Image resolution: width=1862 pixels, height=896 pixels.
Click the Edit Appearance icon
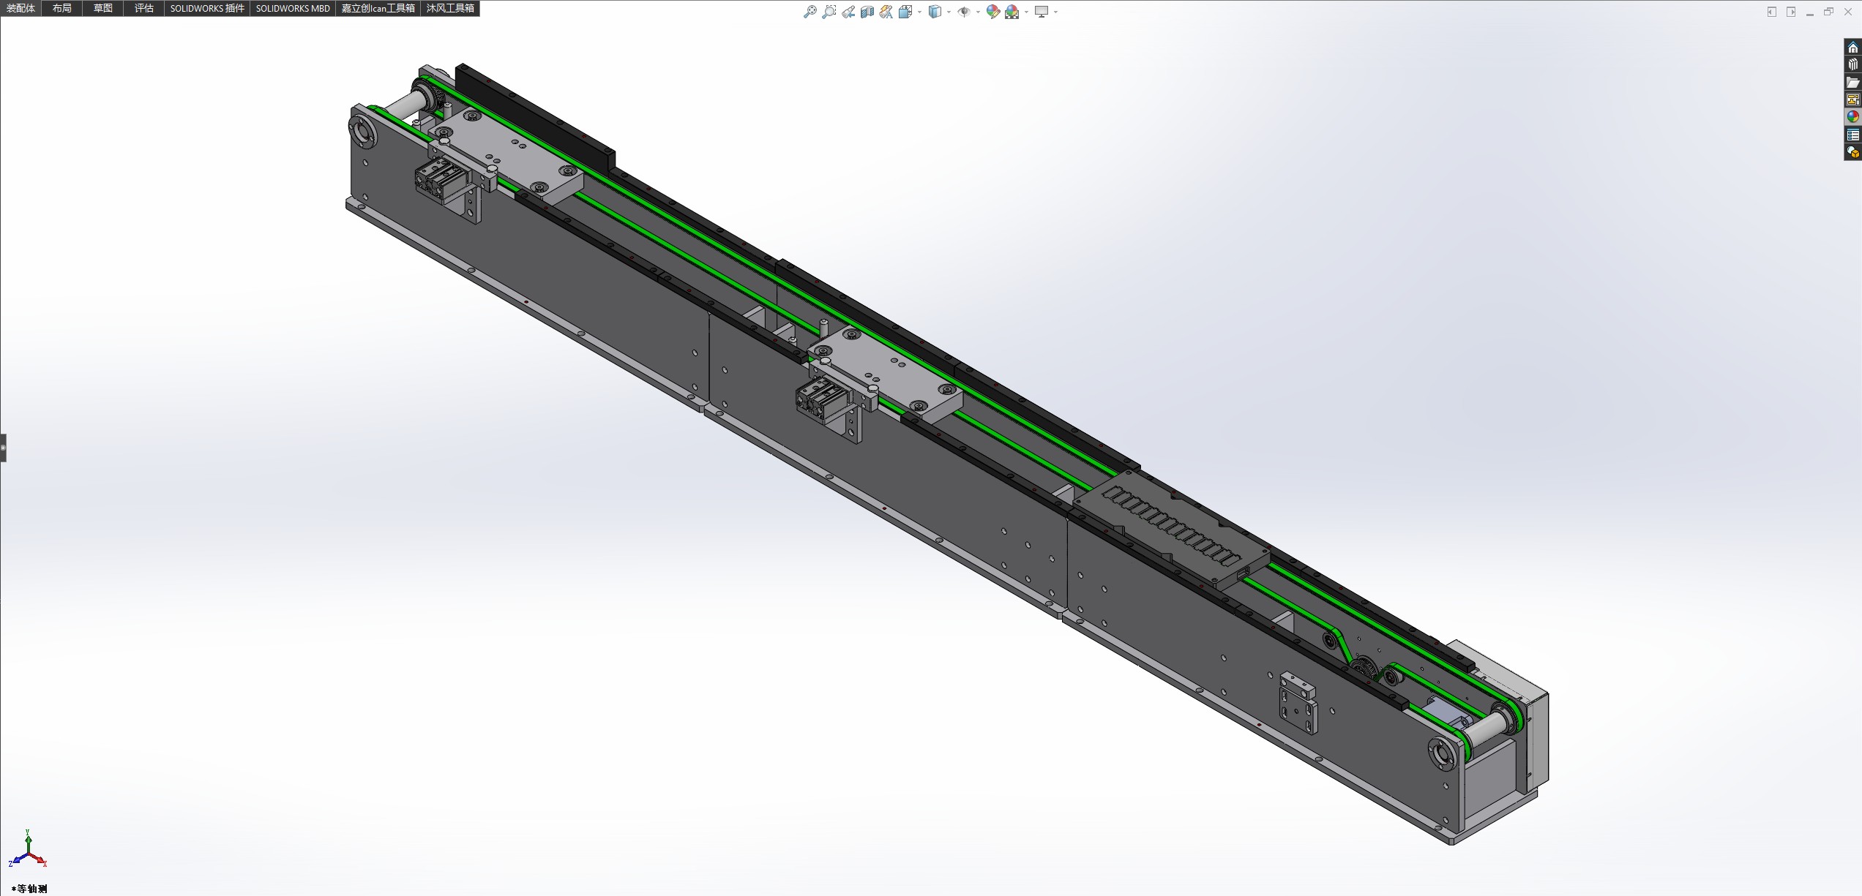[x=992, y=12]
